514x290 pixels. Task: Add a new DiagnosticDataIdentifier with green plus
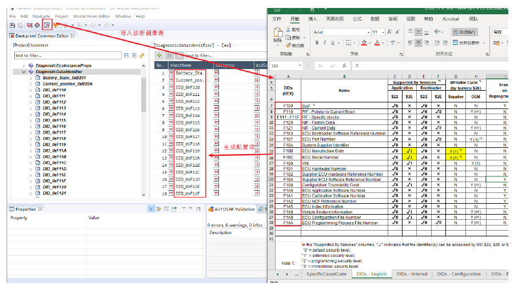click(160, 55)
